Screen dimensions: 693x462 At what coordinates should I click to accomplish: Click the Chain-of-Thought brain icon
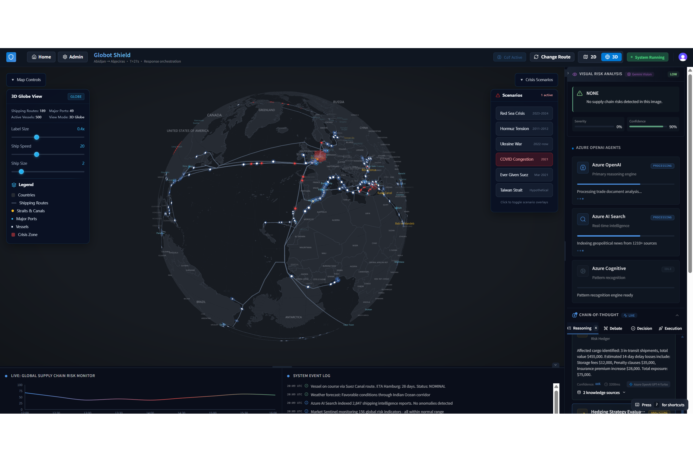(574, 315)
